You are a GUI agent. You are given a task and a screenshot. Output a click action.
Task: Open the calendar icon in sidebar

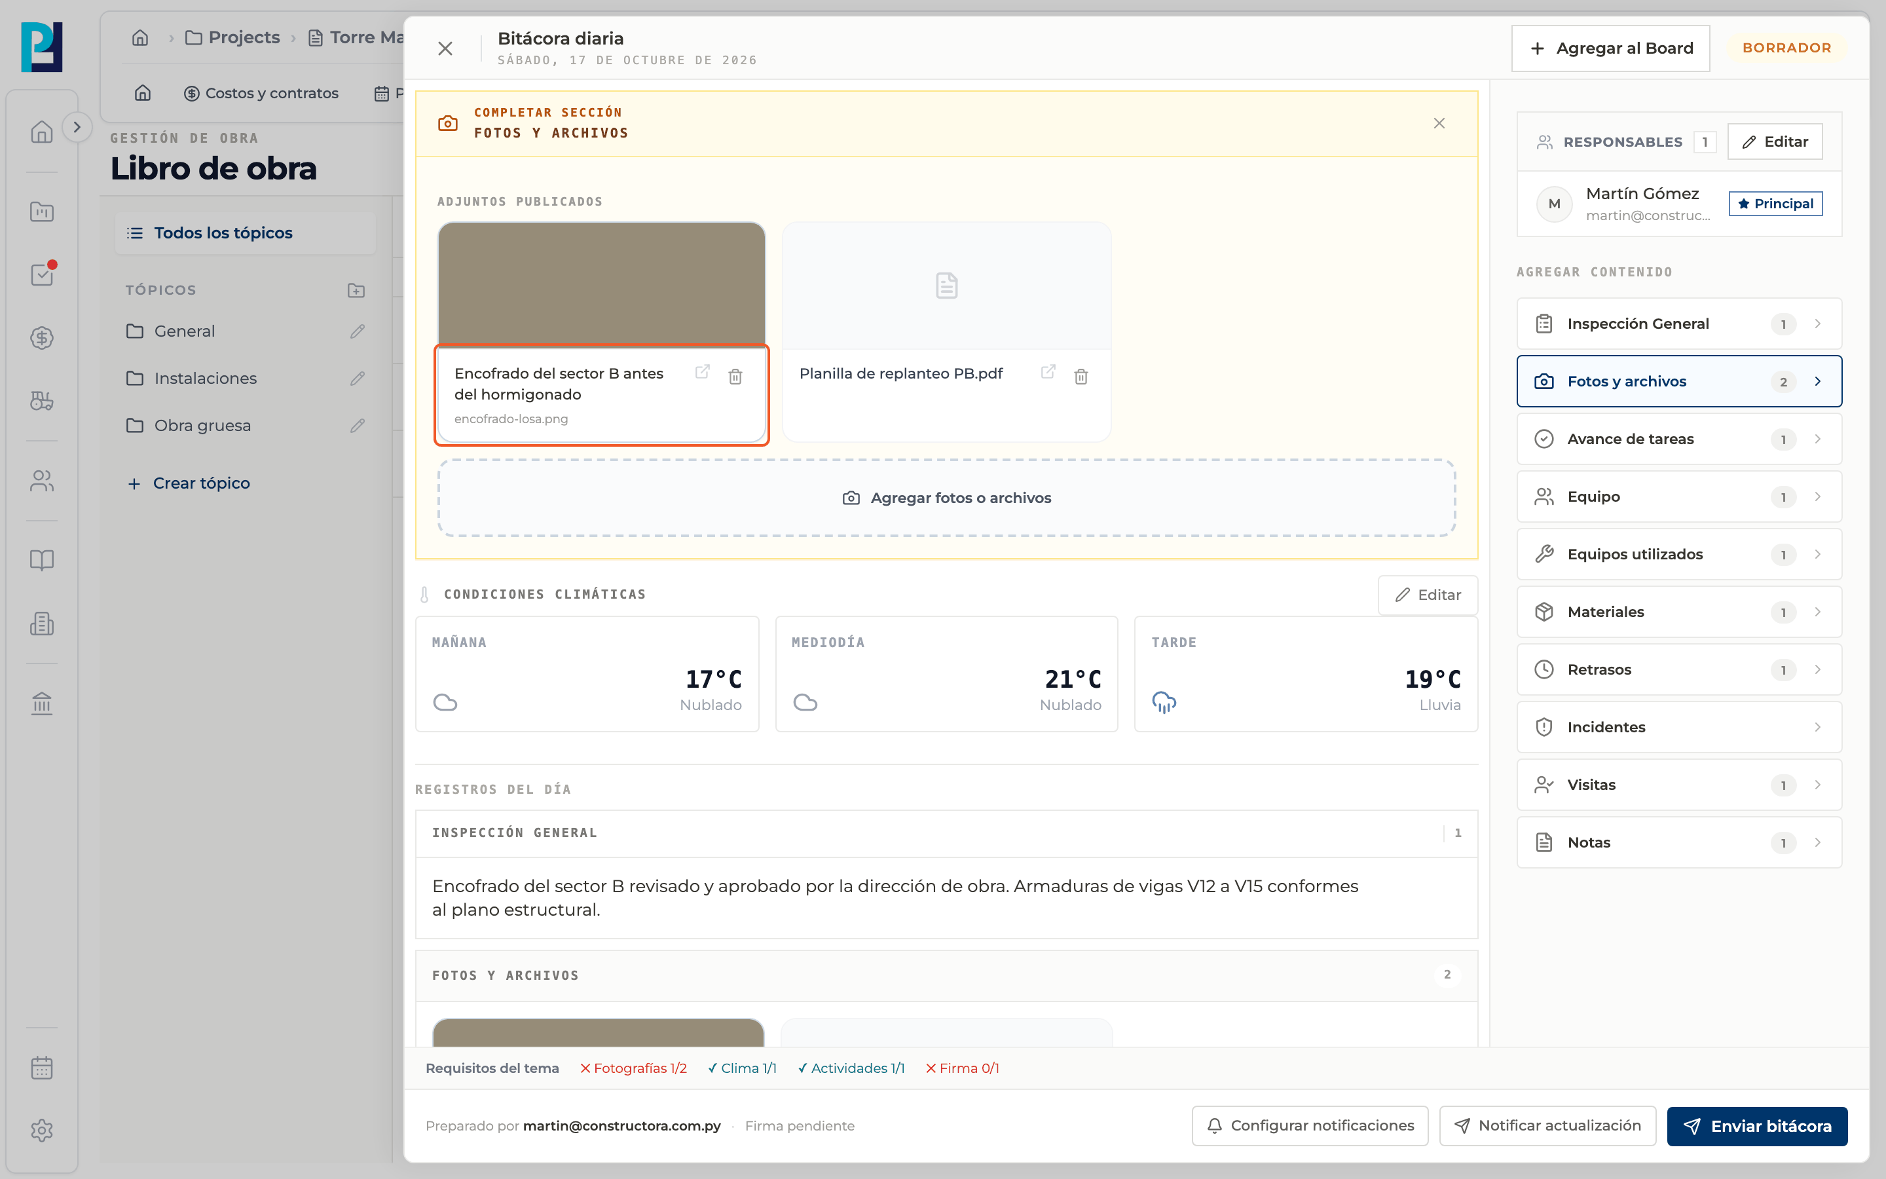(42, 1068)
